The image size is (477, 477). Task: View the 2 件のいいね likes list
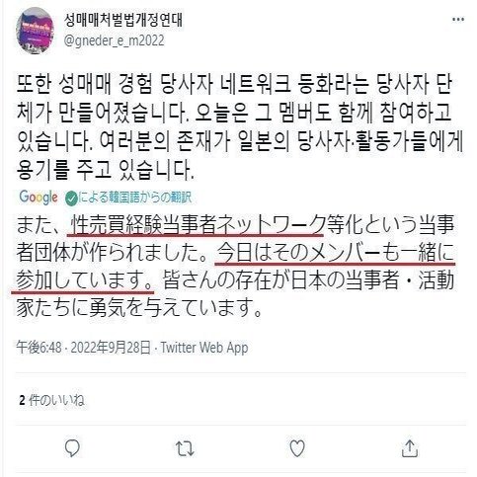point(51,400)
